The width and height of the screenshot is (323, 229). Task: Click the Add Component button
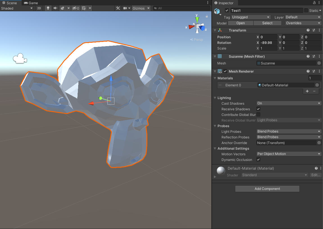(267, 189)
